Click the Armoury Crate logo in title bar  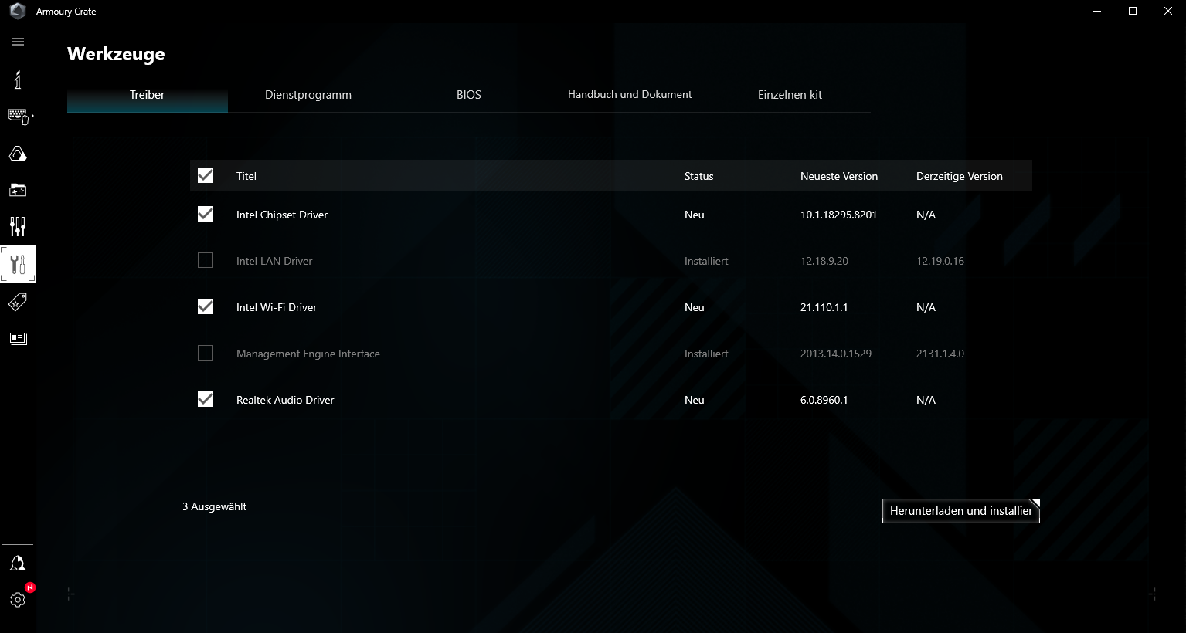pyautogui.click(x=18, y=12)
